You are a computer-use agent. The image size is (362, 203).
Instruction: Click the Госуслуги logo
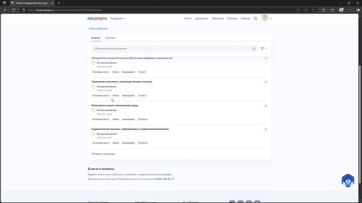(97, 19)
